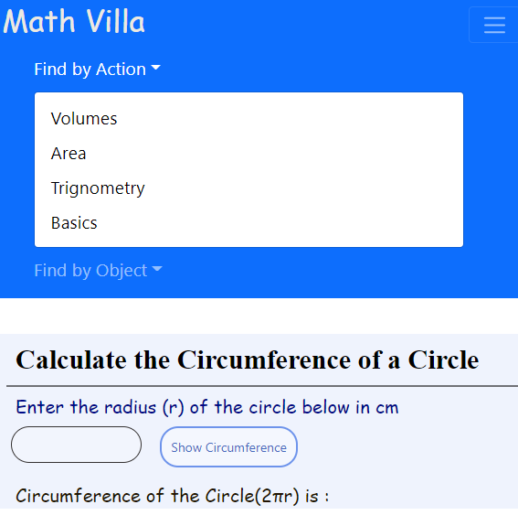
Task: Click the caret beside Find by Action
Action: click(x=156, y=68)
